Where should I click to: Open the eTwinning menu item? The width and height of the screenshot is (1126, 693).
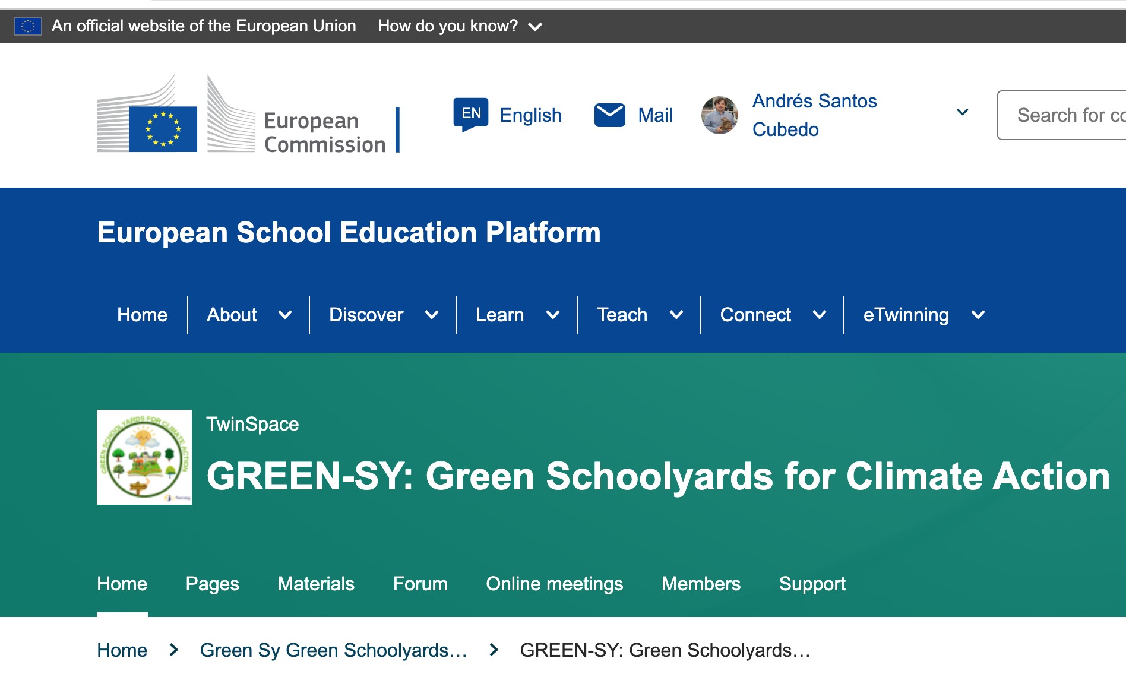[906, 315]
